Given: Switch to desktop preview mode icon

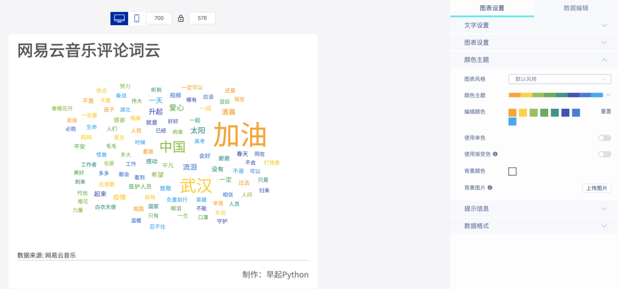Looking at the screenshot, I should tap(119, 18).
